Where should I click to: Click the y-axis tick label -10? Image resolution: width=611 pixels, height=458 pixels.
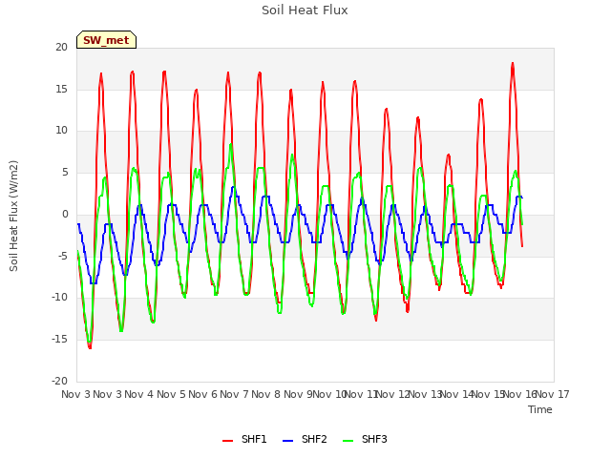59,297
